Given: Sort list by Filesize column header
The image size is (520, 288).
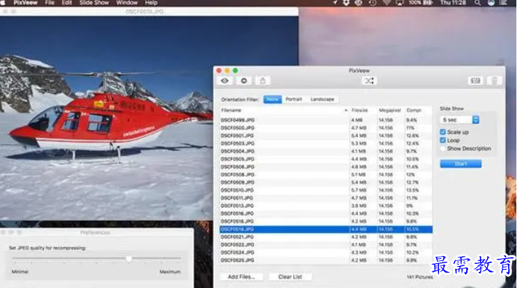Looking at the screenshot, I should pos(360,110).
